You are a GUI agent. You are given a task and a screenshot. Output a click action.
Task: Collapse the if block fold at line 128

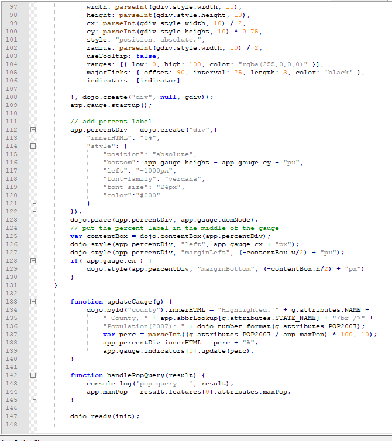tap(33, 261)
